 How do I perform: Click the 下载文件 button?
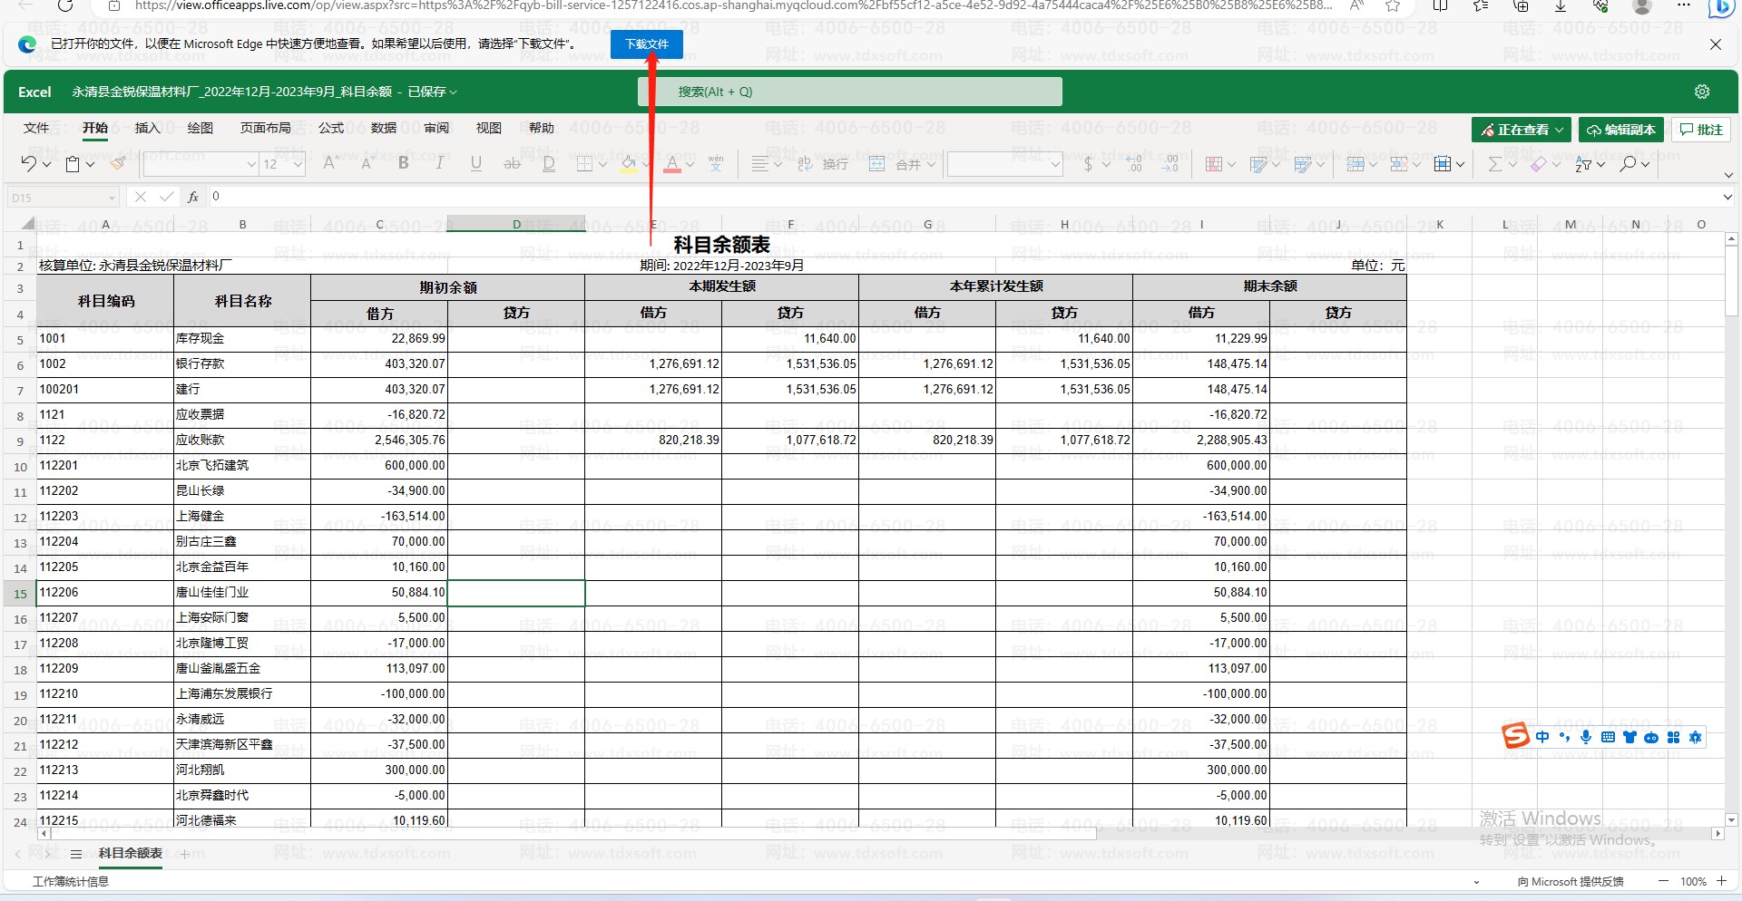[x=646, y=44]
